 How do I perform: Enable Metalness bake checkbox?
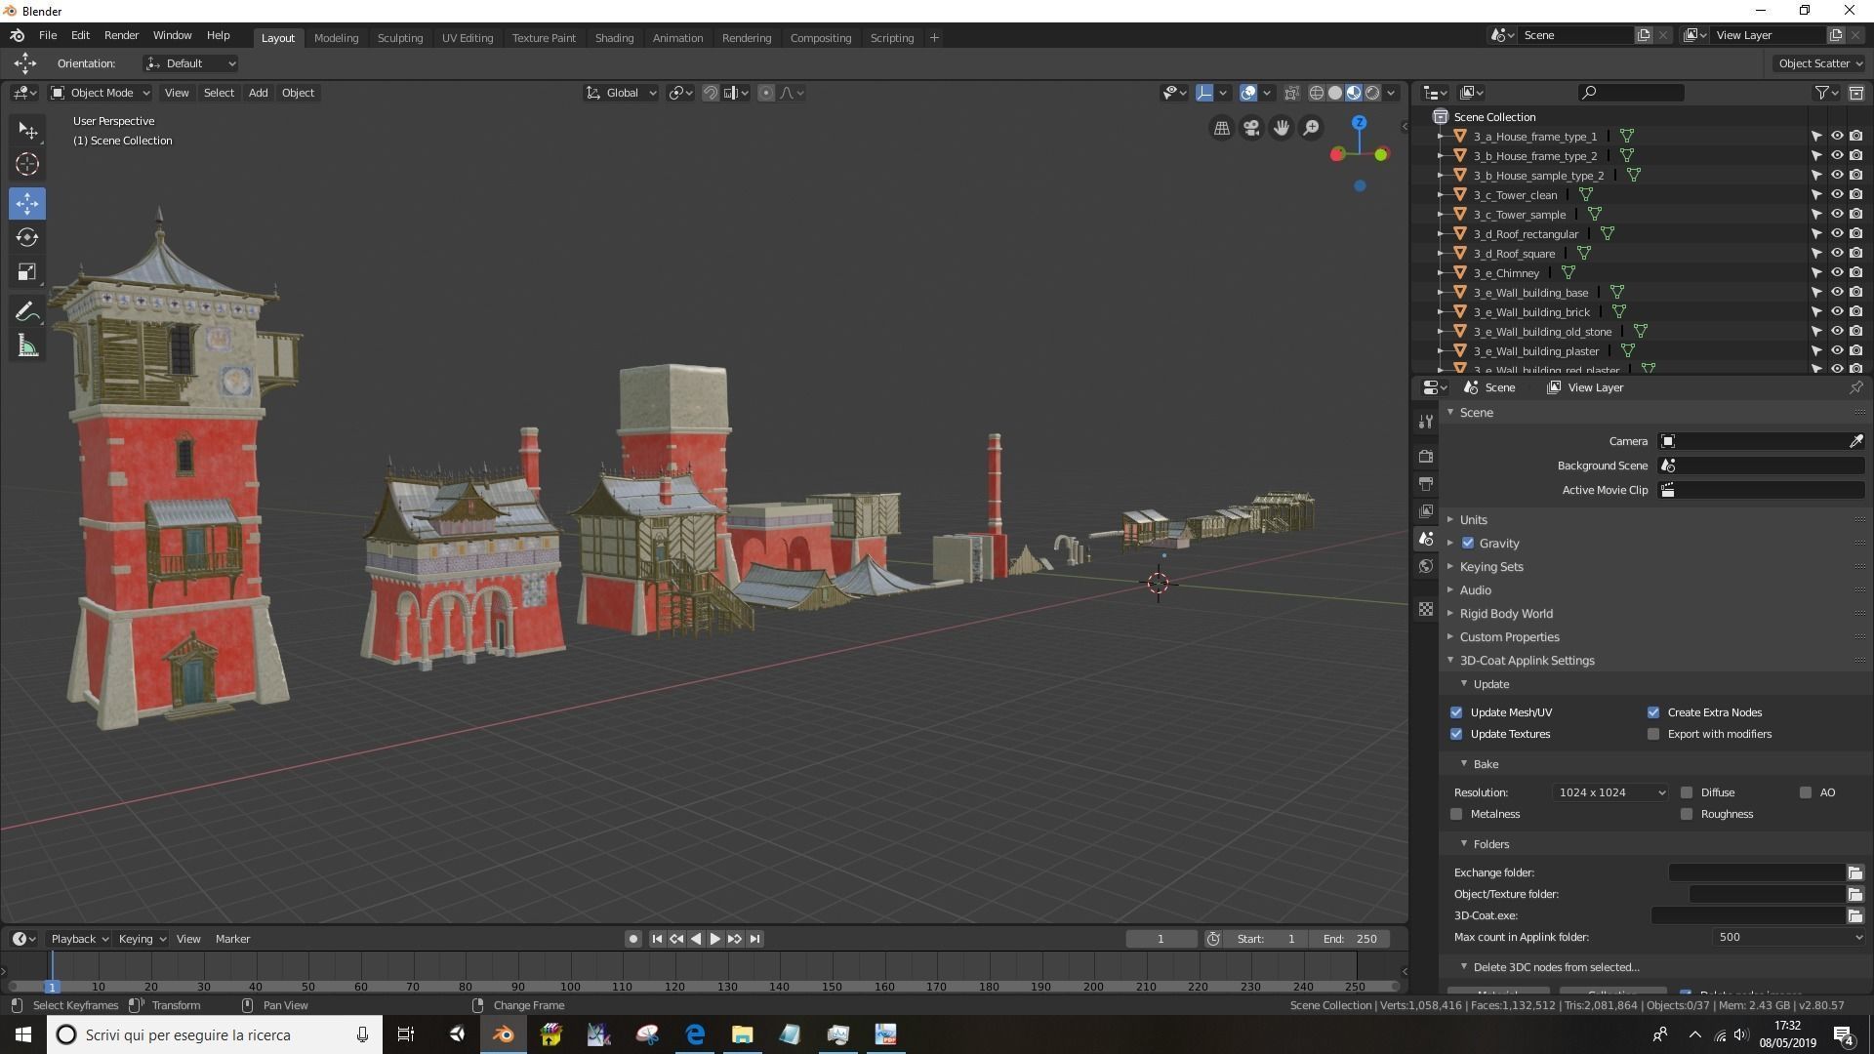(1456, 814)
